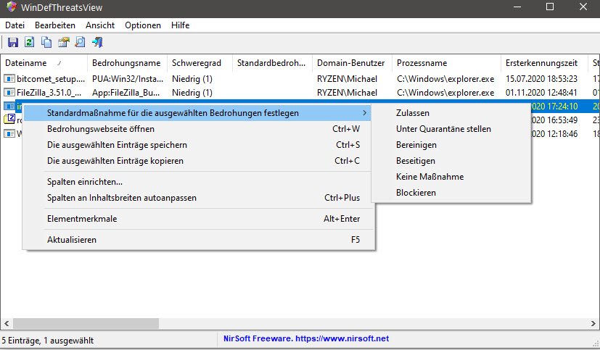Sort by the Schweregrad column header
600x350 pixels.
[x=200, y=63]
